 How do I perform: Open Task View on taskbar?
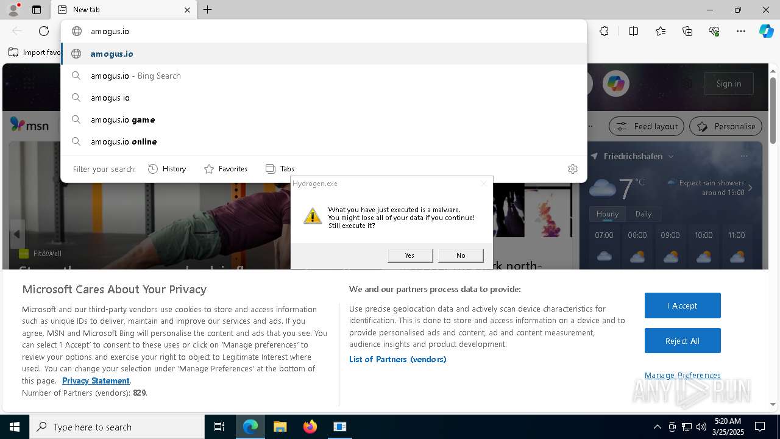[219, 427]
